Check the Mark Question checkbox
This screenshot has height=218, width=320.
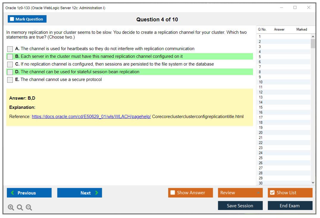pyautogui.click(x=12, y=19)
